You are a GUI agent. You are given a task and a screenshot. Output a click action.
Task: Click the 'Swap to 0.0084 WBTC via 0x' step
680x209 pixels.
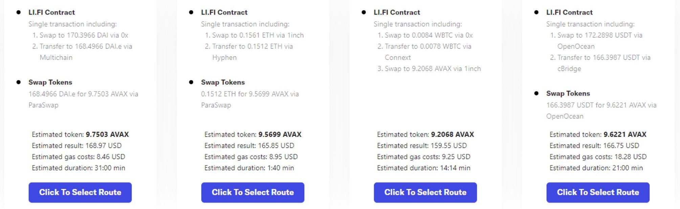click(x=429, y=35)
